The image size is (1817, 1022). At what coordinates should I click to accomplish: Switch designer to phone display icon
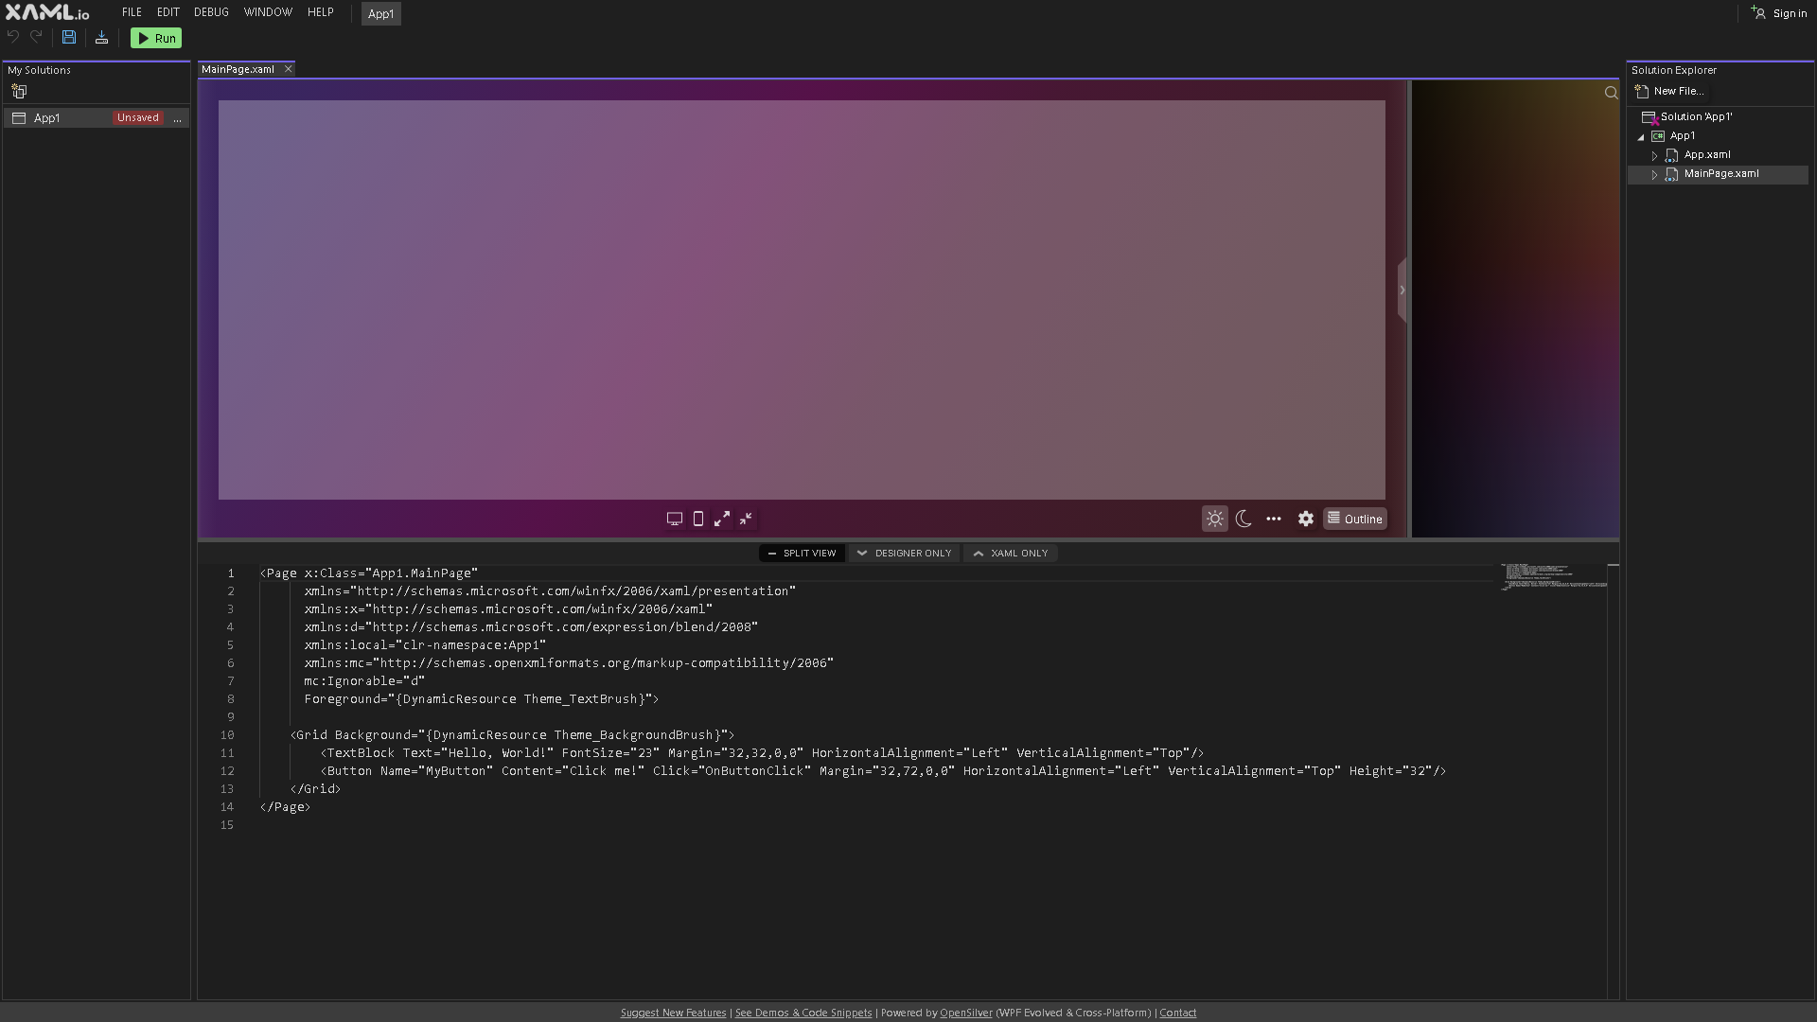pyautogui.click(x=698, y=519)
